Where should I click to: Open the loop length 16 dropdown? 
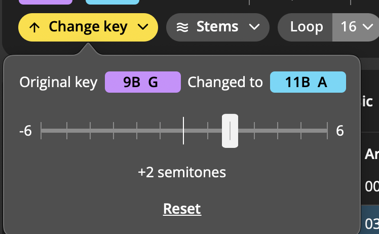(x=356, y=27)
